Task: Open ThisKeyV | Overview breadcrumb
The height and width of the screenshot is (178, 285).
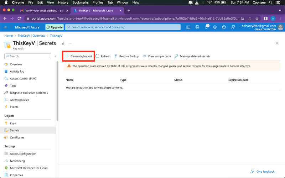Action: pos(31,36)
